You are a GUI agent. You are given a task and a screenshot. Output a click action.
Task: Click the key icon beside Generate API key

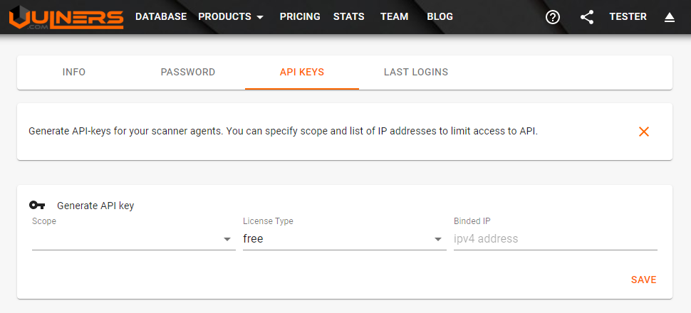37,206
